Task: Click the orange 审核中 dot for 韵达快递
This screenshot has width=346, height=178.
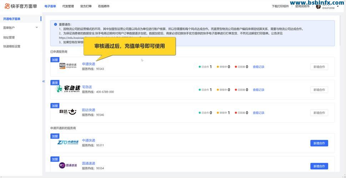Action: [x=218, y=112]
